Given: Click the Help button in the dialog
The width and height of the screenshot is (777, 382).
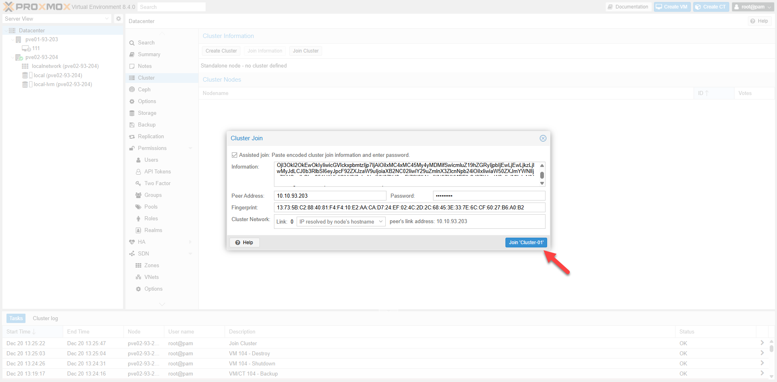Looking at the screenshot, I should click(244, 243).
